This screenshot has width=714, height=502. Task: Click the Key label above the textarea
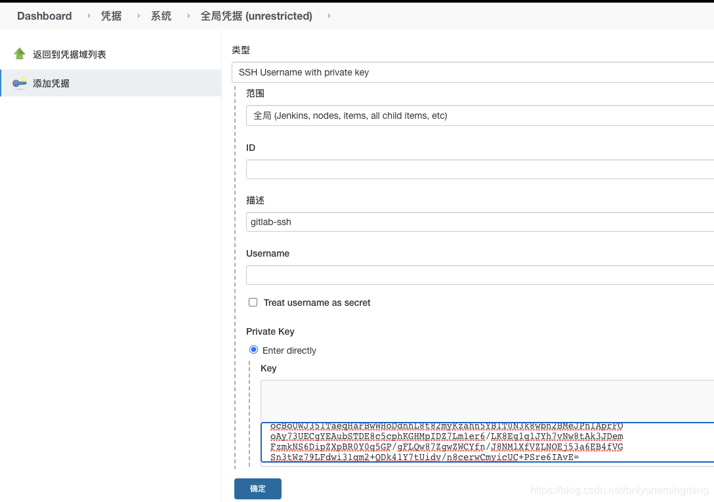268,369
